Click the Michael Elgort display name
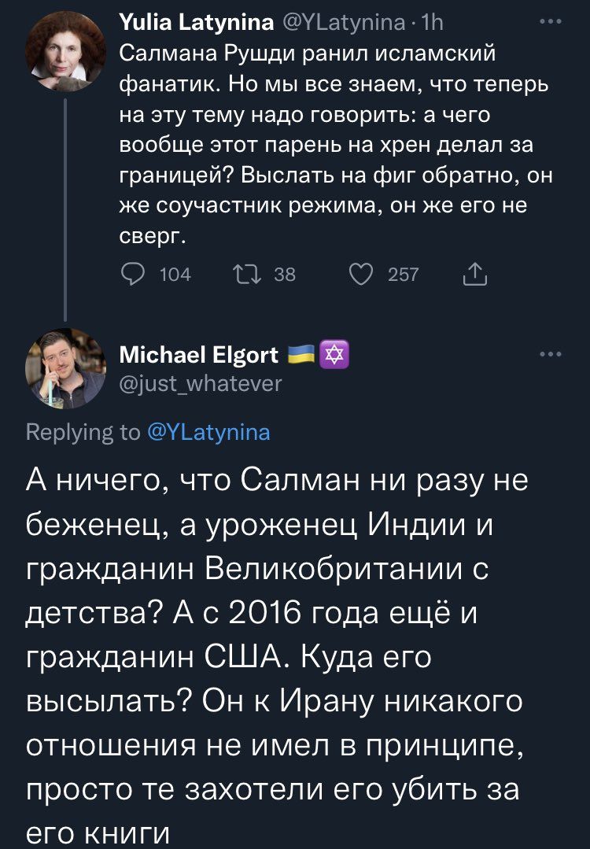The image size is (590, 849). point(197,356)
